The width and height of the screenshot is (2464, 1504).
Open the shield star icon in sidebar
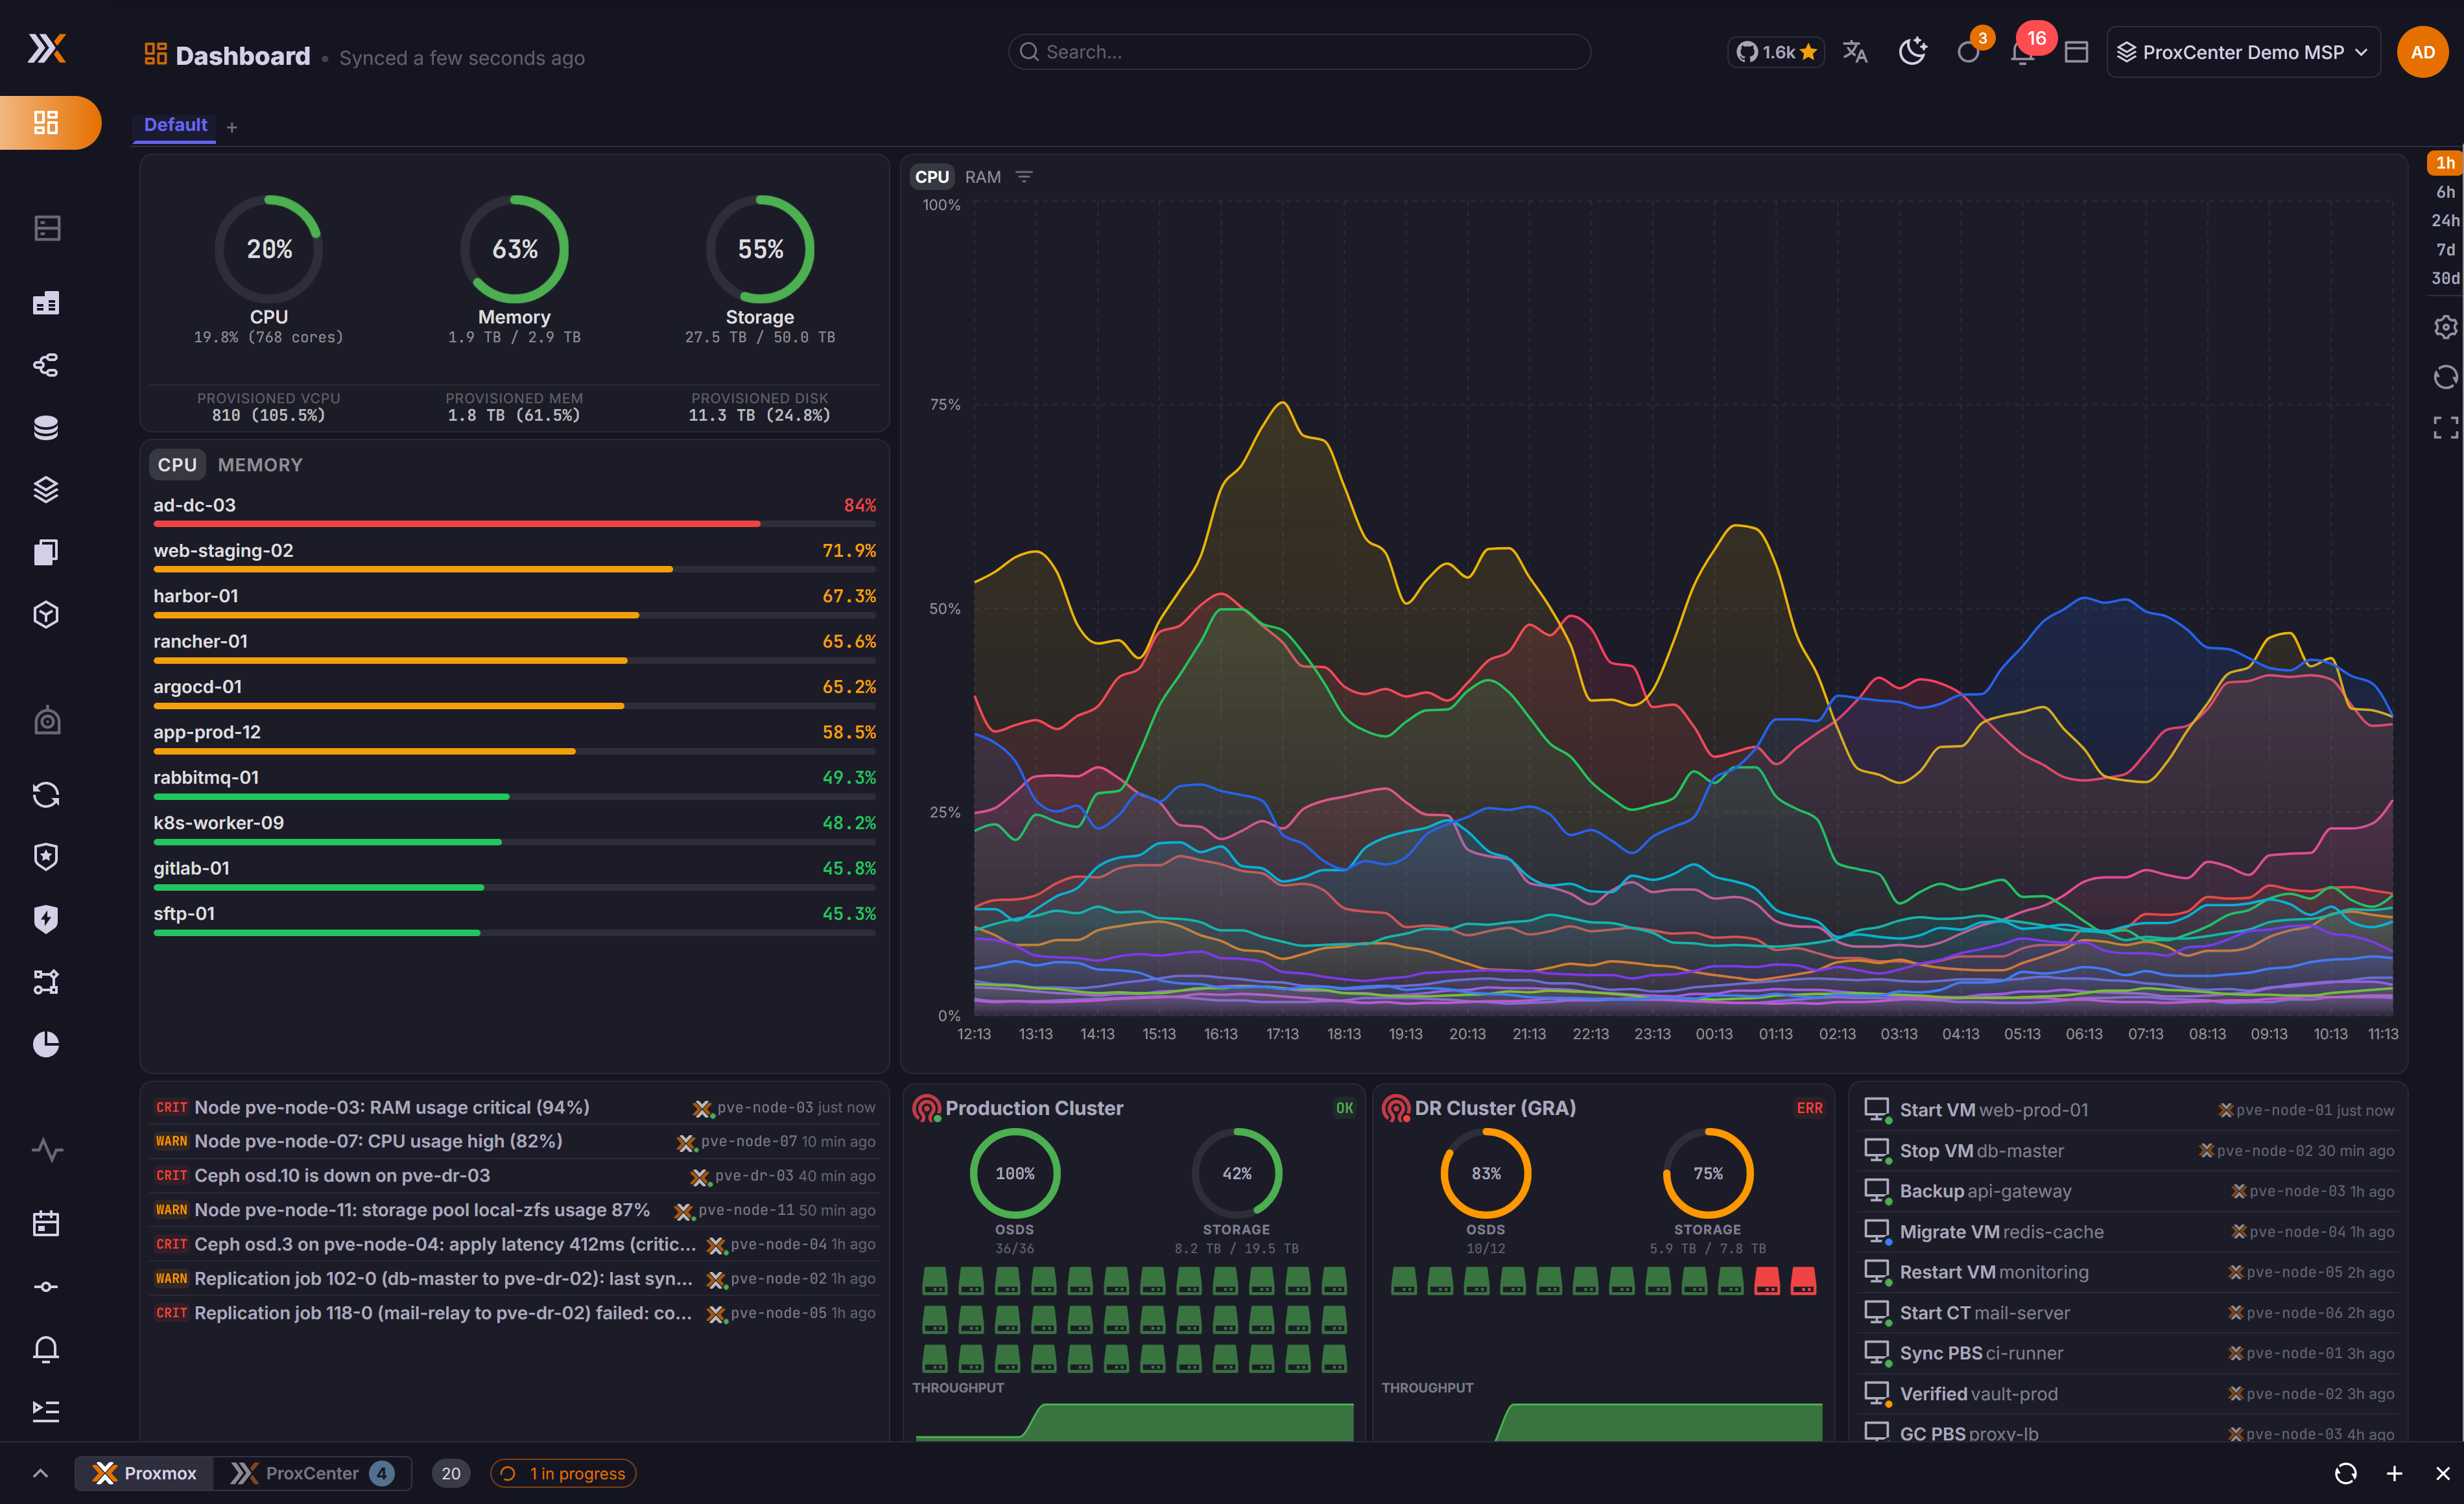pyautogui.click(x=46, y=856)
